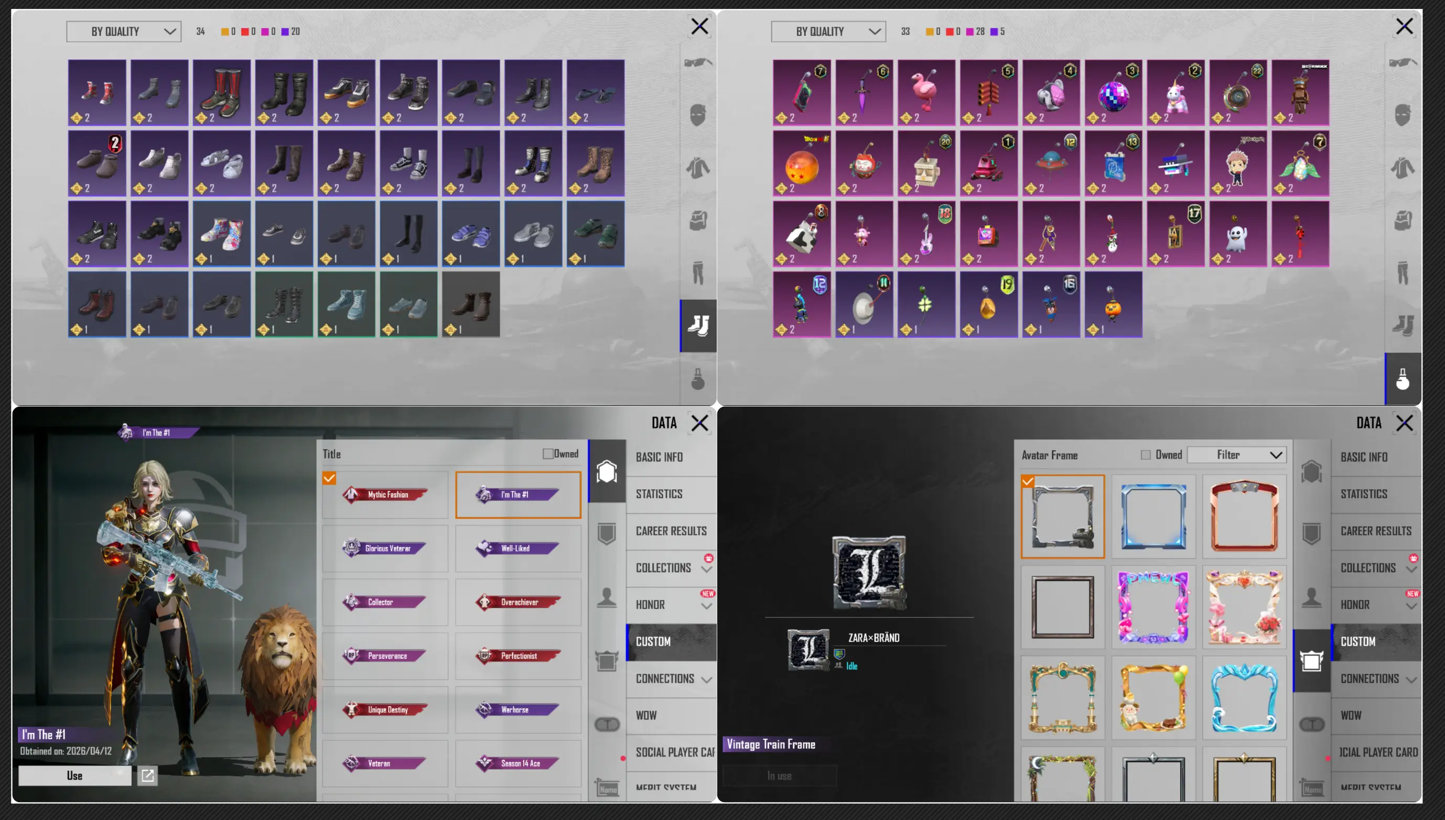Uncheck the Mythic Fashion selected checkmark
The width and height of the screenshot is (1445, 820).
[x=329, y=478]
